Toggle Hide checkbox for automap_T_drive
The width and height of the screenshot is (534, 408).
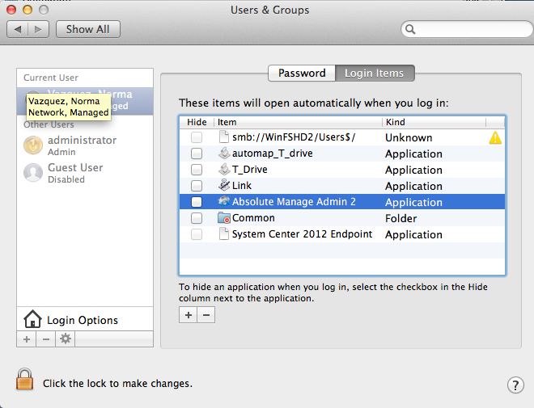(x=197, y=154)
